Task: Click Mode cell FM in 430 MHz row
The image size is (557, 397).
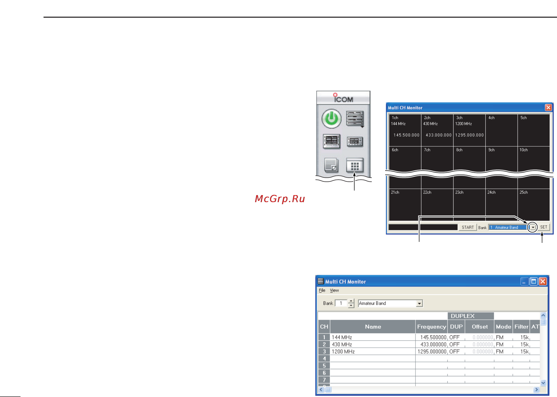Action: pyautogui.click(x=503, y=344)
